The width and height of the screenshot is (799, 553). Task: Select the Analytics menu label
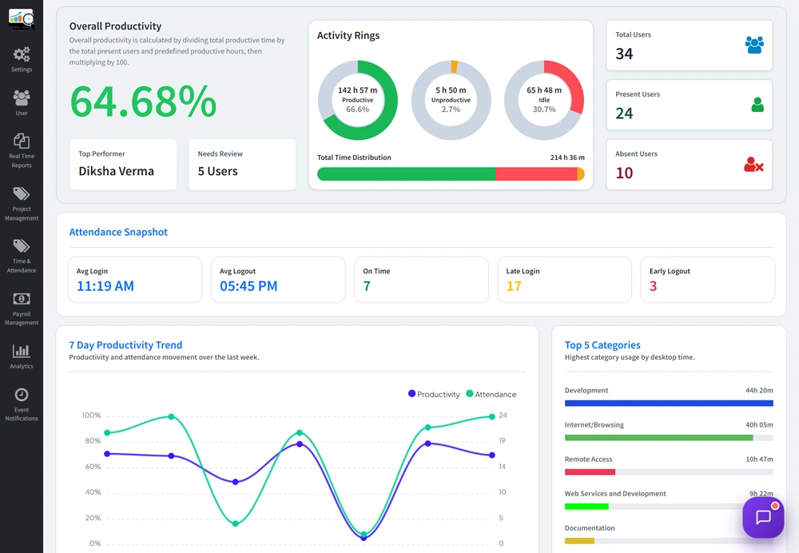point(22,366)
